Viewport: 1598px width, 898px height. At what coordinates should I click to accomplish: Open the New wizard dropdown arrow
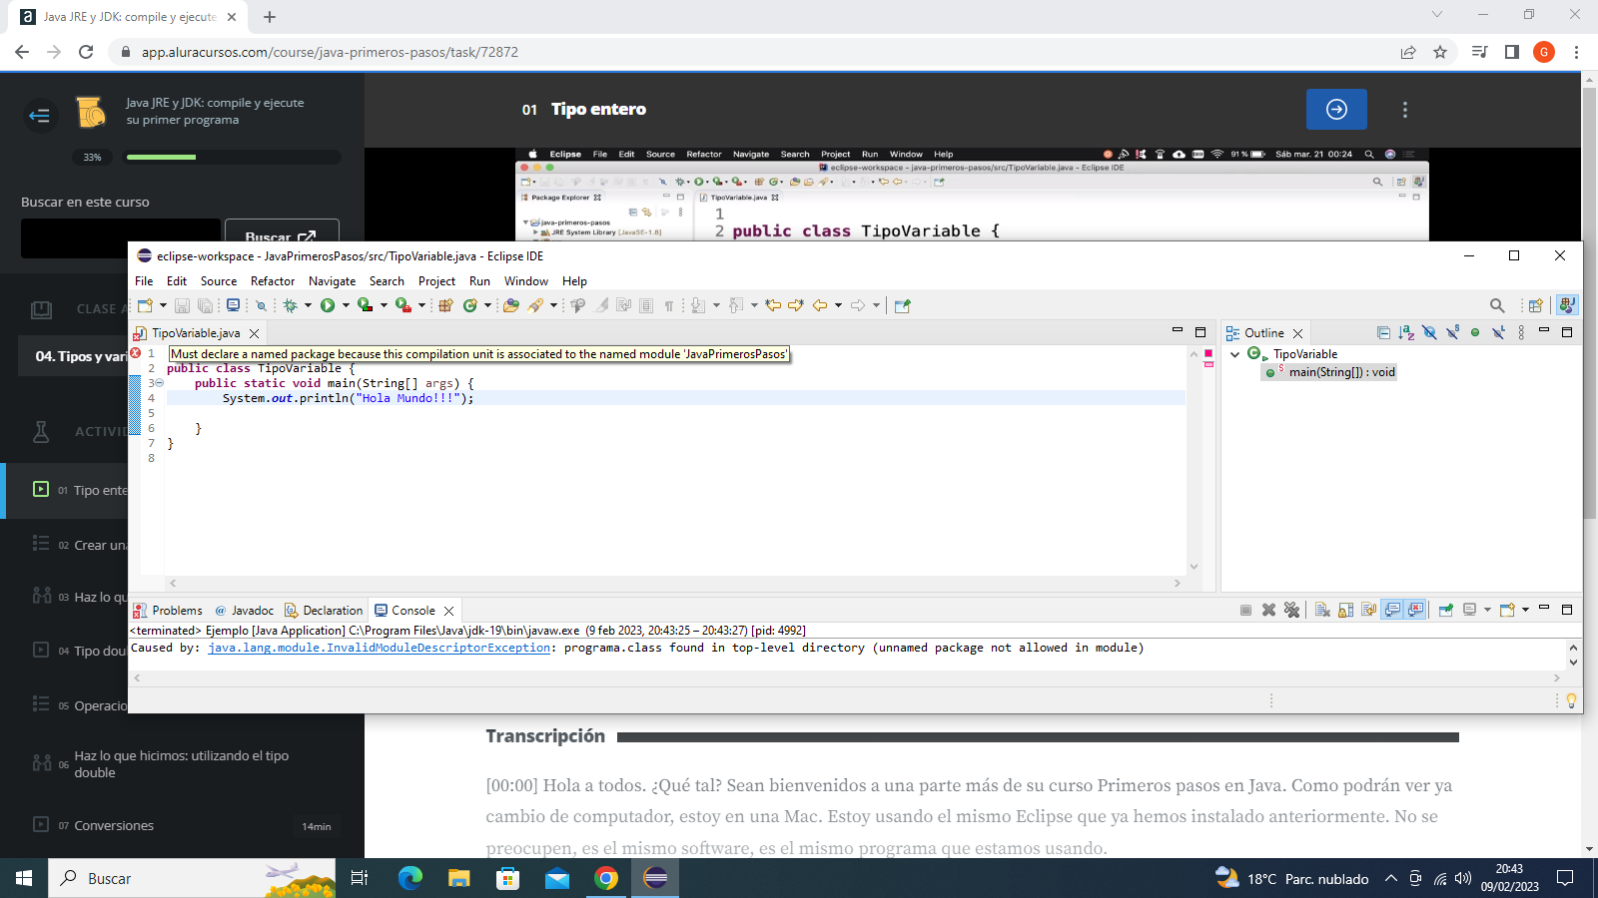pos(163,305)
